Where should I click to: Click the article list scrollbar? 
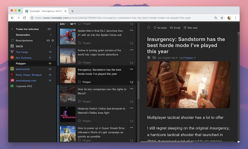[x=139, y=90]
